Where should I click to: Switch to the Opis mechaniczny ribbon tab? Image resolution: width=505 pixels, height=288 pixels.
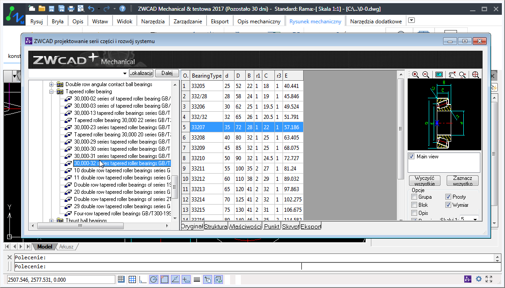259,21
